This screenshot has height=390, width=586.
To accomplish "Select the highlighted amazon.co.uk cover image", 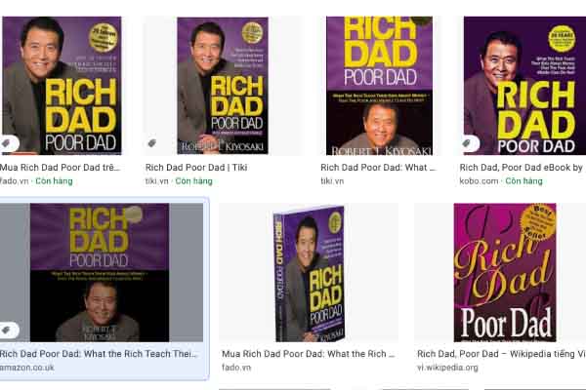I will pyautogui.click(x=101, y=272).
